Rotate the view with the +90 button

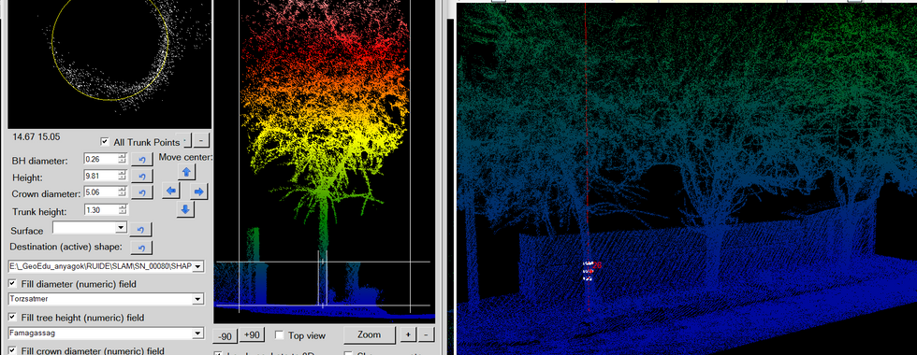point(252,335)
